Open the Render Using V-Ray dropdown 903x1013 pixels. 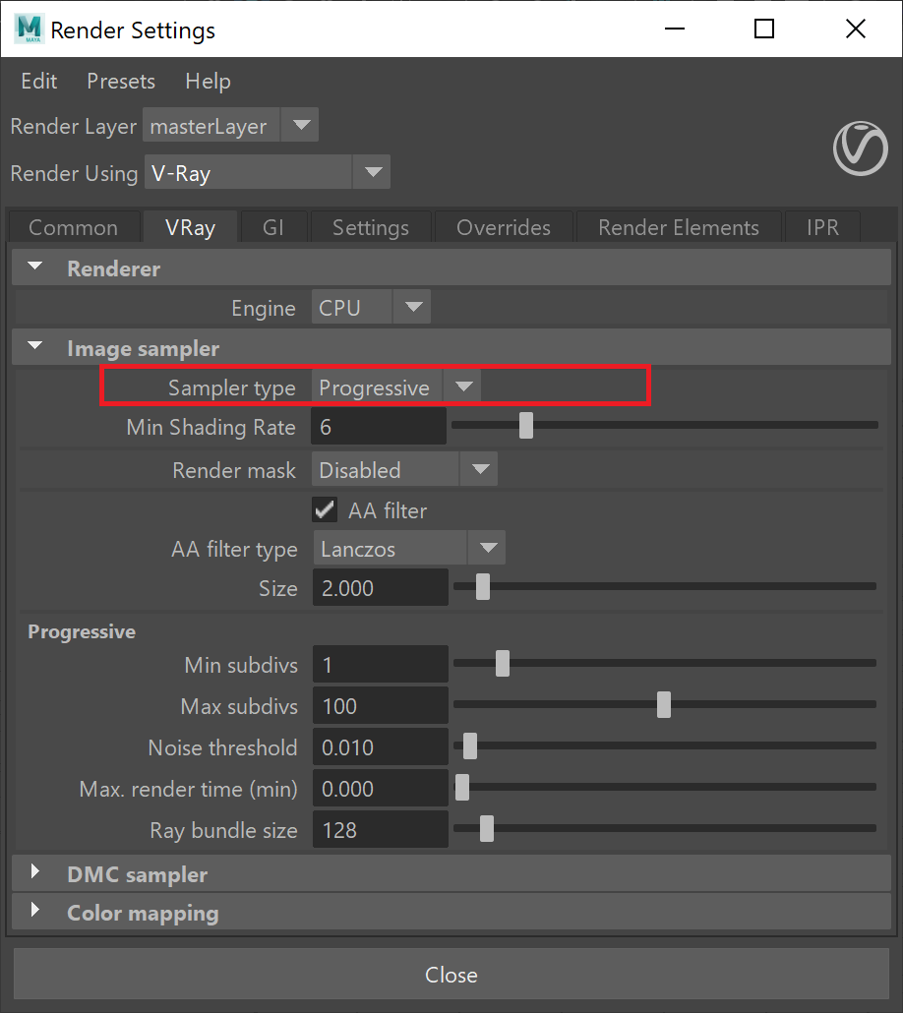point(267,172)
